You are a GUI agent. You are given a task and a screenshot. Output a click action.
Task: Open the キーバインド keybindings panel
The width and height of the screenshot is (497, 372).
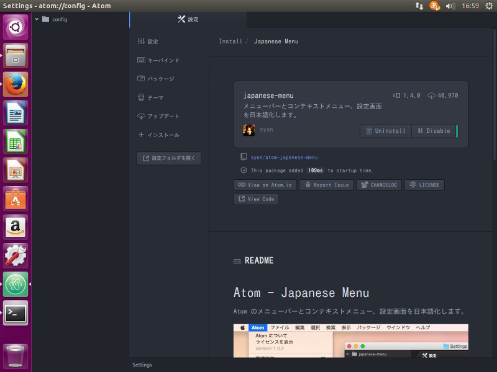158,60
